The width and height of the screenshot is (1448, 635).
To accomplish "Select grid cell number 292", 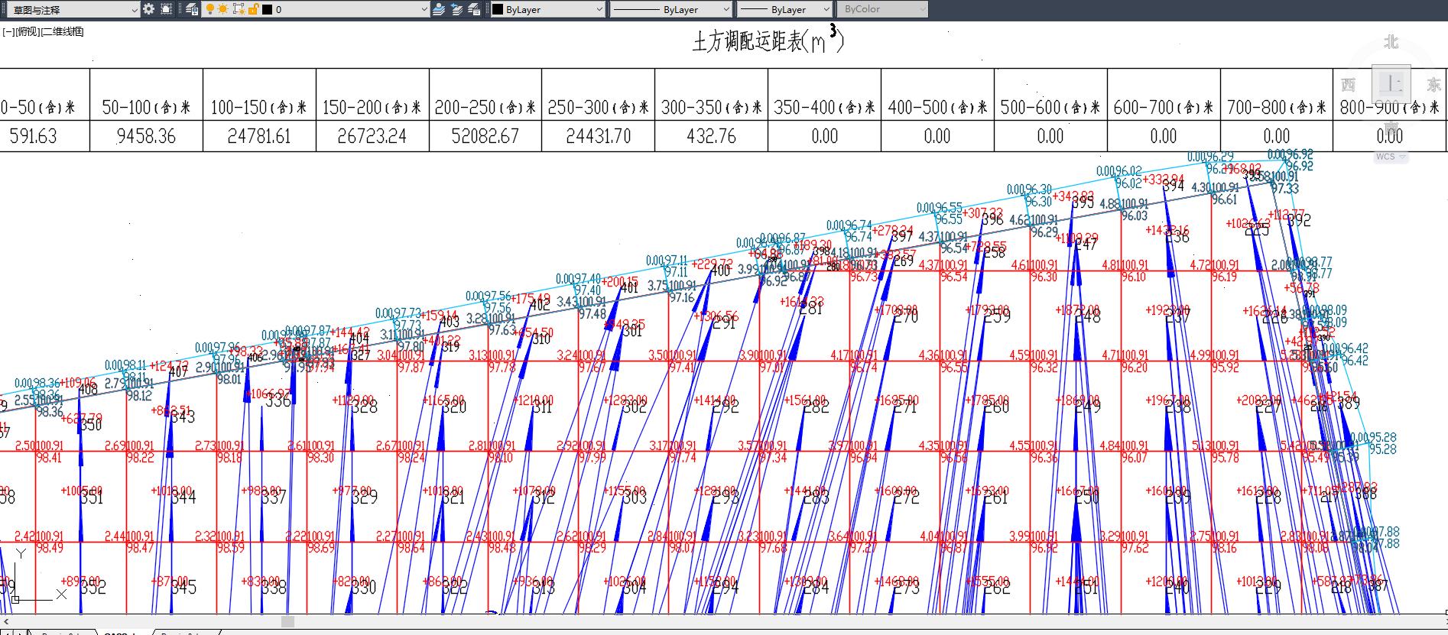I will tap(725, 407).
